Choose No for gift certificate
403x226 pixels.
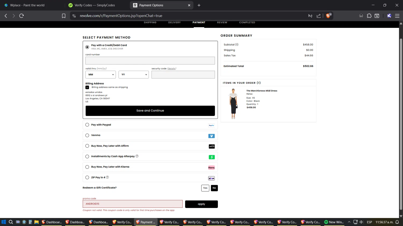[214, 188]
